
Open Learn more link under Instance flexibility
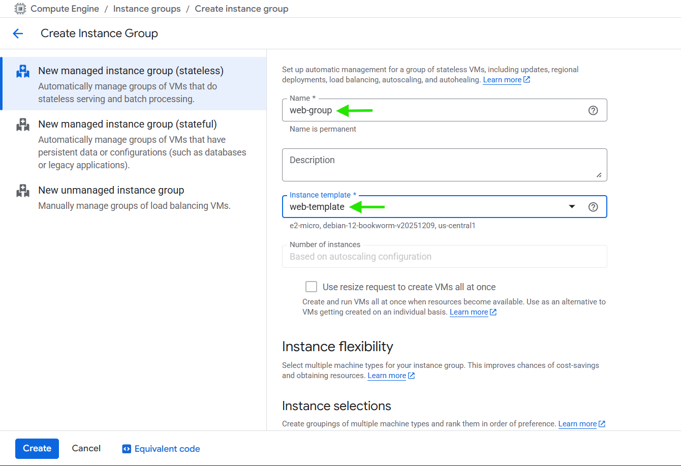pos(387,376)
